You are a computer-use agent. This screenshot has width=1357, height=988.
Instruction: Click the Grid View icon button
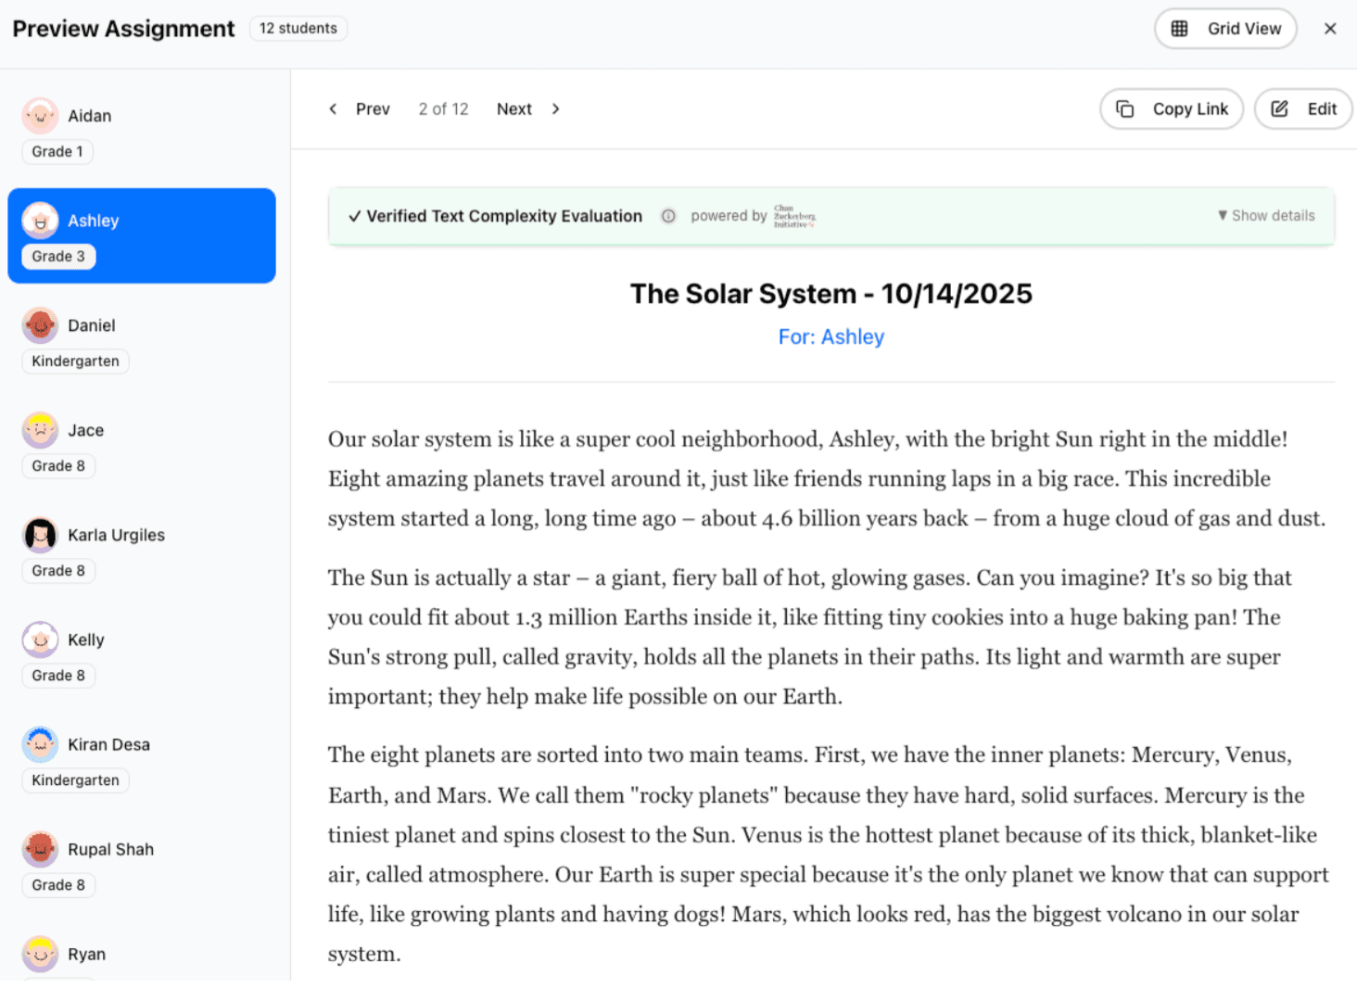click(1179, 29)
